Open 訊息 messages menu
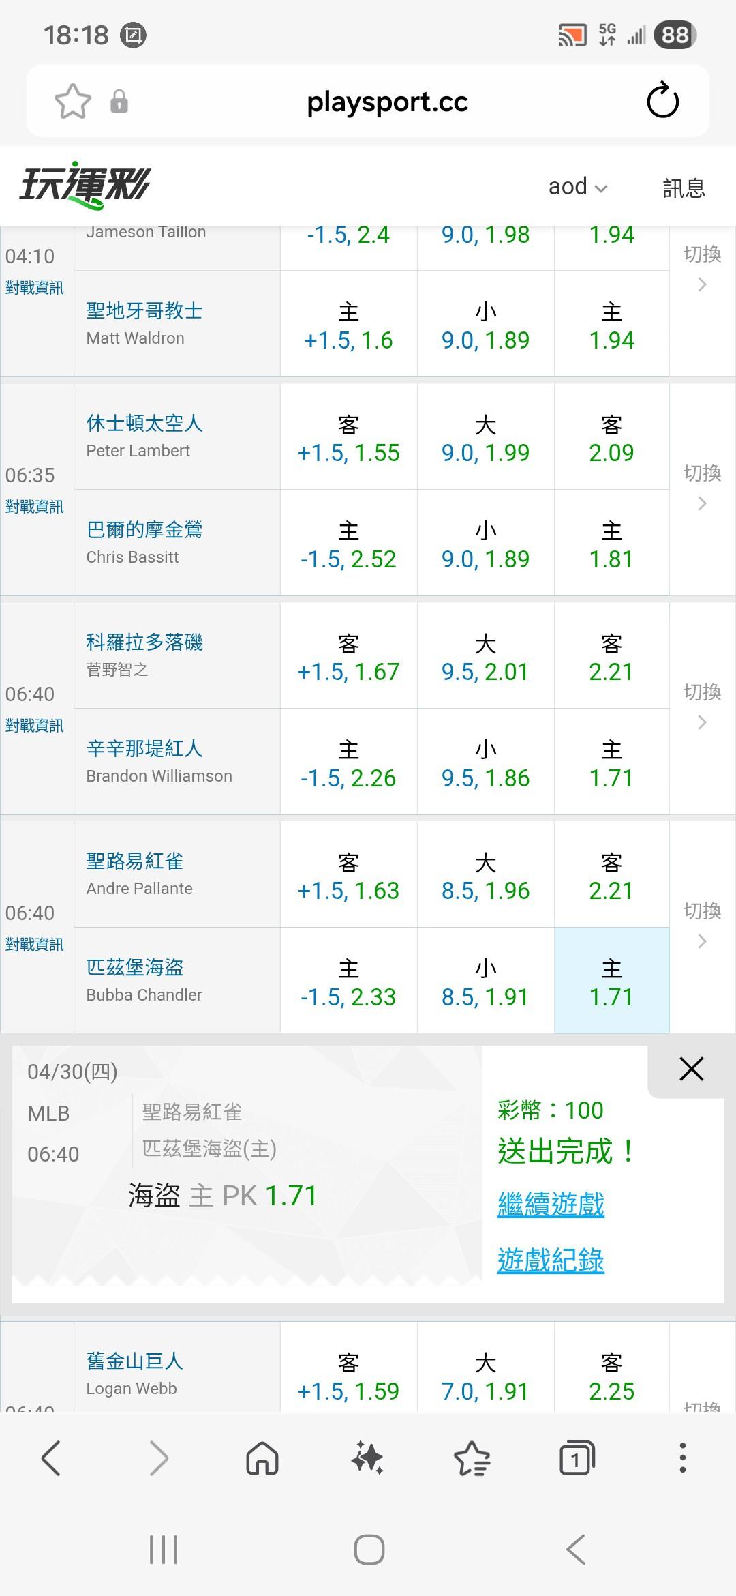This screenshot has height=1596, width=736. click(x=684, y=188)
